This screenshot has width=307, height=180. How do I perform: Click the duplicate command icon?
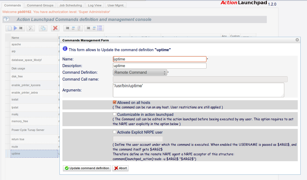click(x=43, y=28)
